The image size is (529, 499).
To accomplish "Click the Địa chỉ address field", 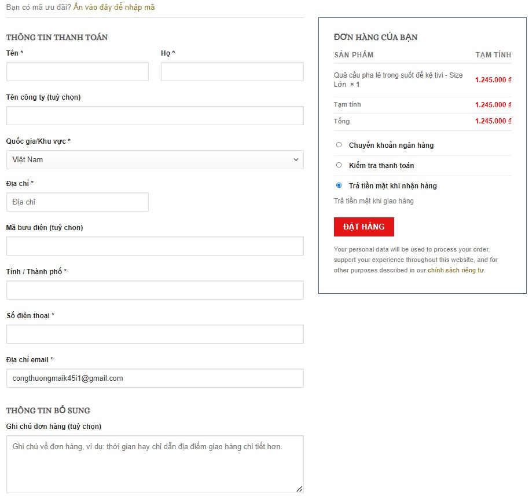I will click(78, 202).
